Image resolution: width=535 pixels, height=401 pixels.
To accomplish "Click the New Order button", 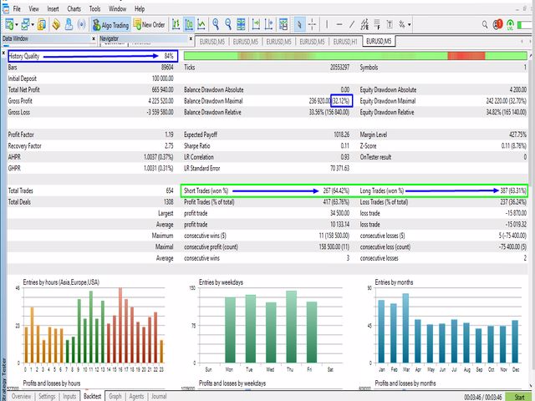I will tap(148, 24).
